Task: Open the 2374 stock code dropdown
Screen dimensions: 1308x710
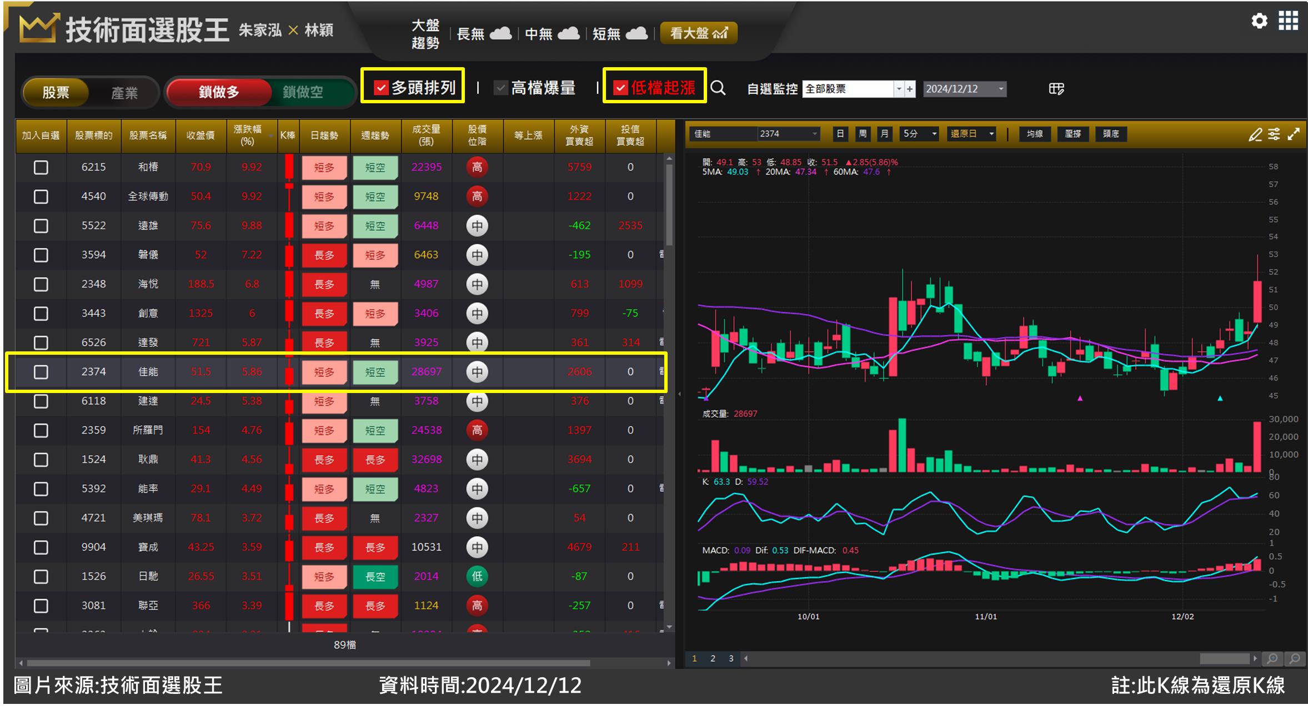Action: (x=815, y=134)
